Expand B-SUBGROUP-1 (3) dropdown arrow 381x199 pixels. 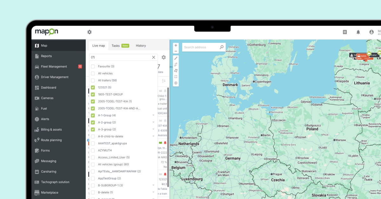pyautogui.click(x=153, y=185)
